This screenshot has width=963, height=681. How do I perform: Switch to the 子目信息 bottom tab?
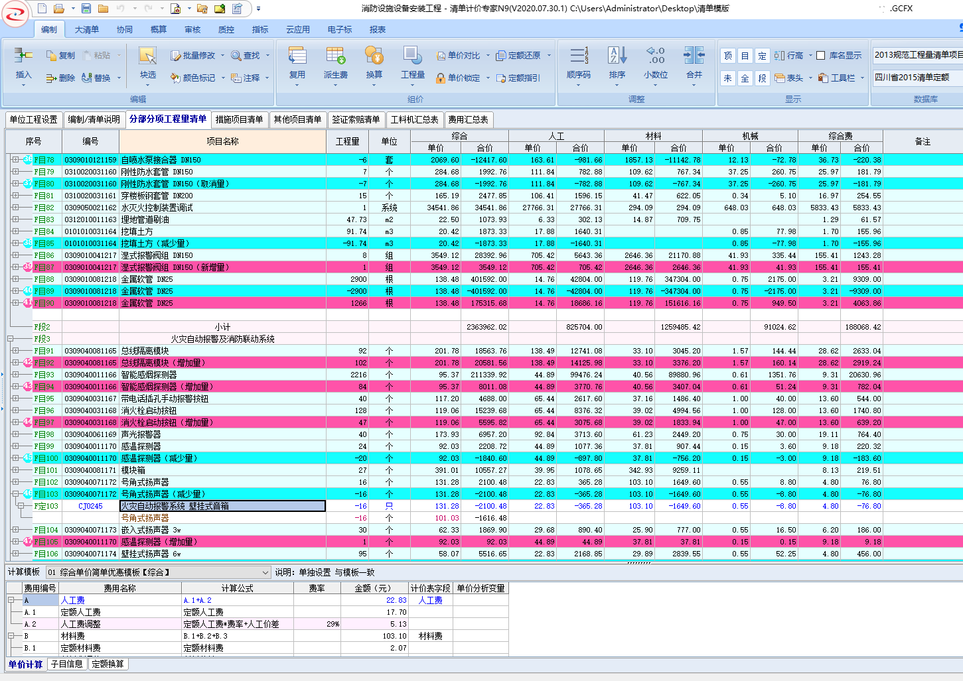click(x=67, y=664)
